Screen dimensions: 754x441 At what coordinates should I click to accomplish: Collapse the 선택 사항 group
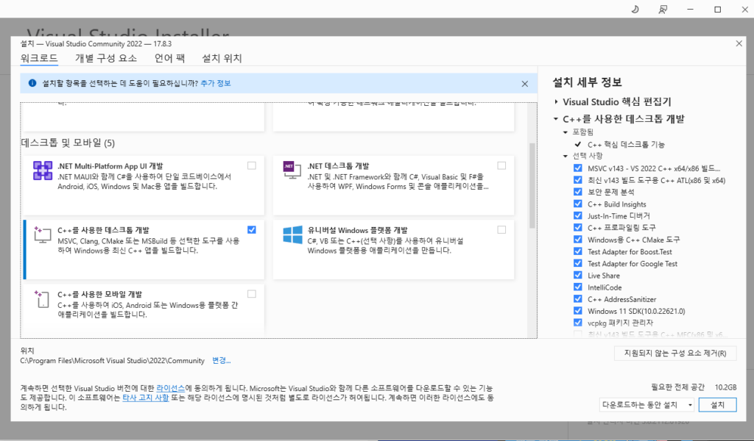pos(565,156)
